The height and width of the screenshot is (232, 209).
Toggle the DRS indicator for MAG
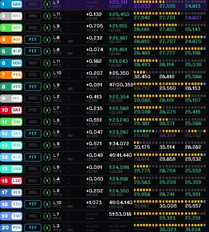click(33, 16)
